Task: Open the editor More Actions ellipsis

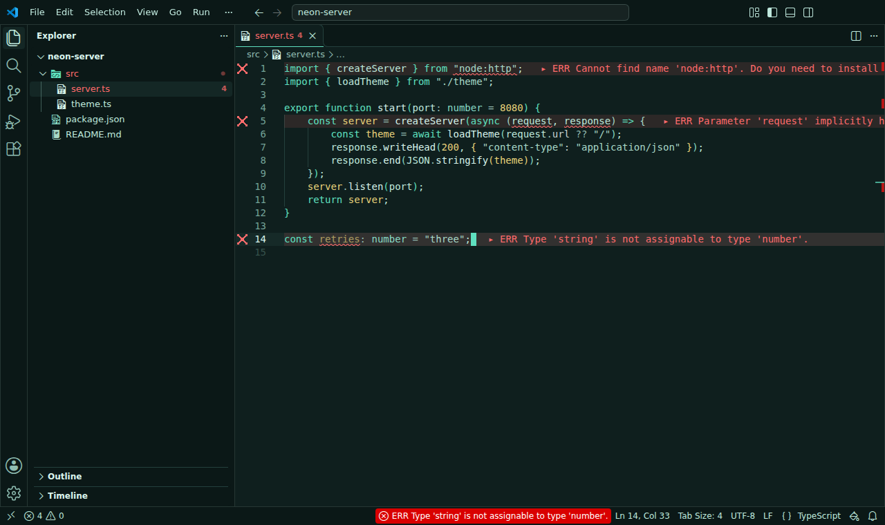Action: coord(873,36)
